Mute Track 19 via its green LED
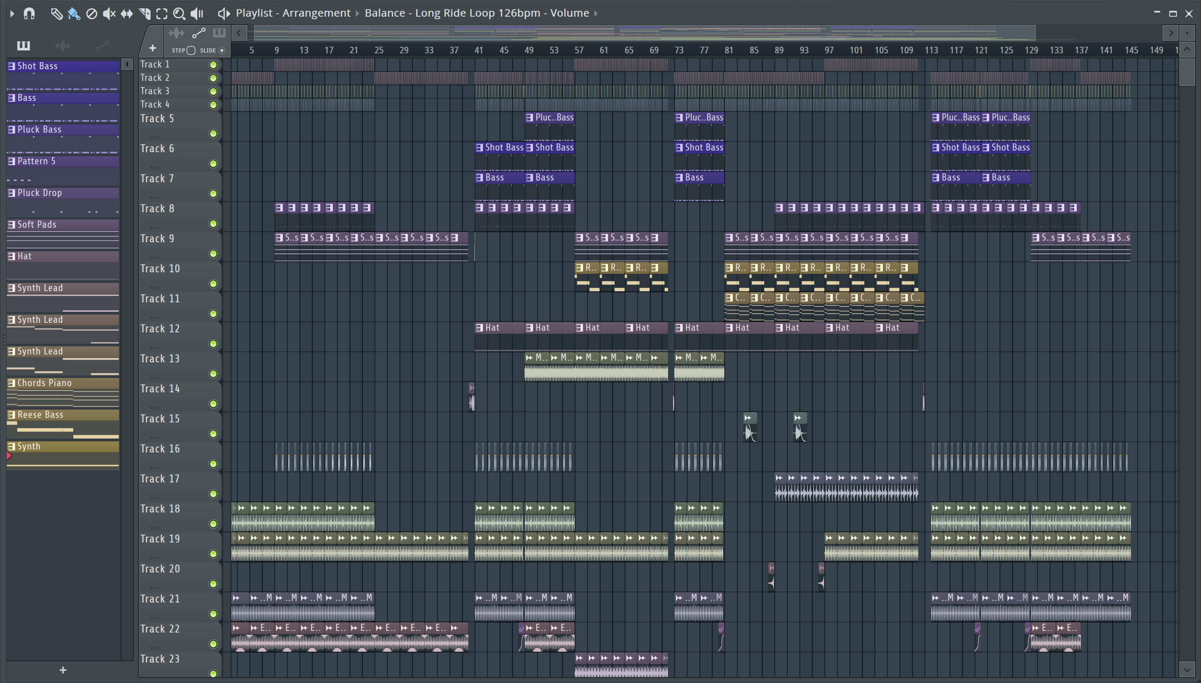 pos(213,554)
